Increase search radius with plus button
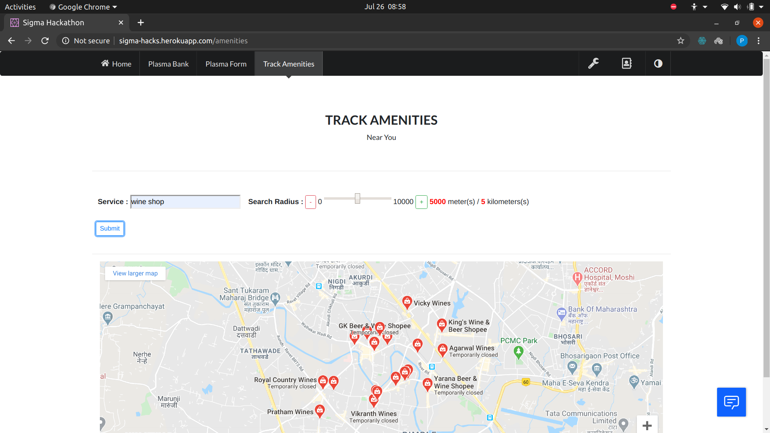 click(x=421, y=202)
